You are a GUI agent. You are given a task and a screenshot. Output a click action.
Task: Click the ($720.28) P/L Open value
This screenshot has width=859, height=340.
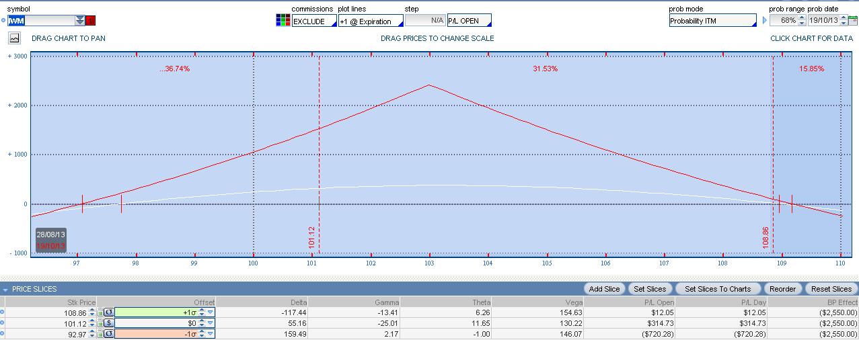(x=656, y=334)
